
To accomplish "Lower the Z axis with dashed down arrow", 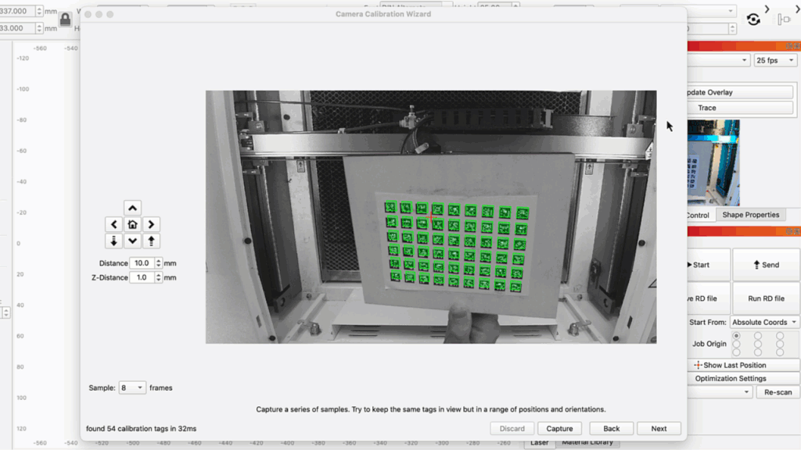I will pyautogui.click(x=114, y=241).
